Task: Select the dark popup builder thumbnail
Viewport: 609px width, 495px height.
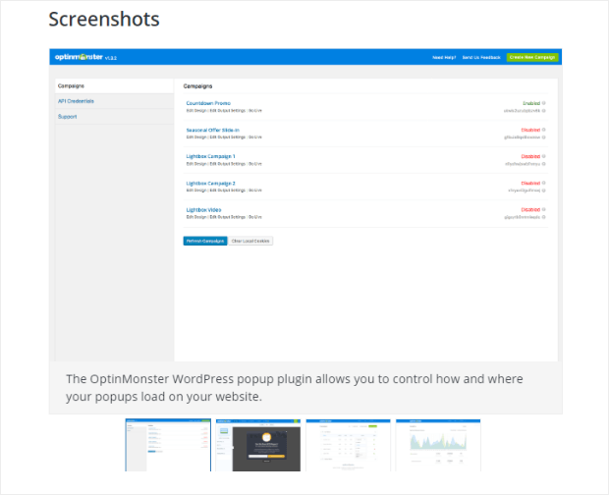Action: point(258,445)
